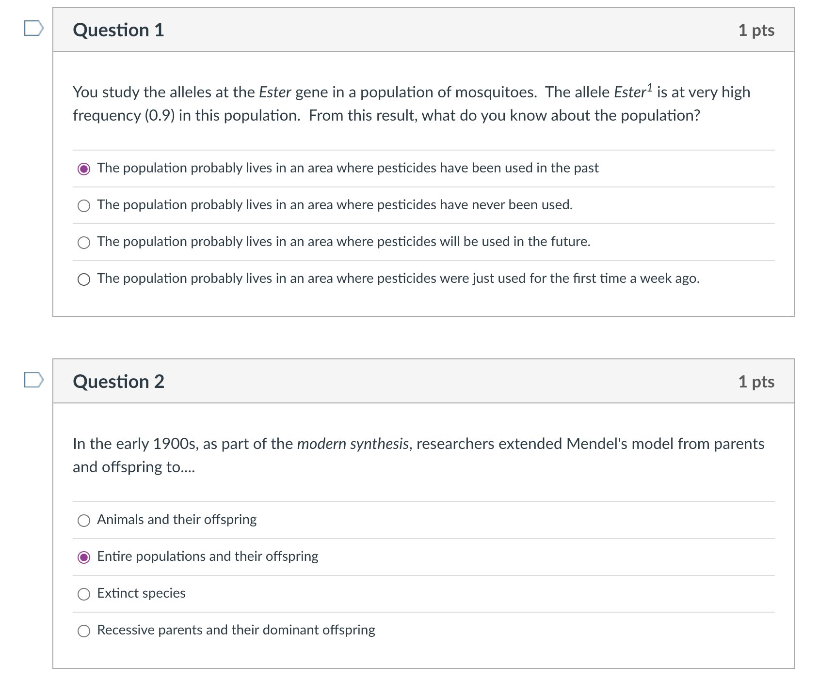Select answer about pesticides used in the future
835x679 pixels.
(84, 242)
